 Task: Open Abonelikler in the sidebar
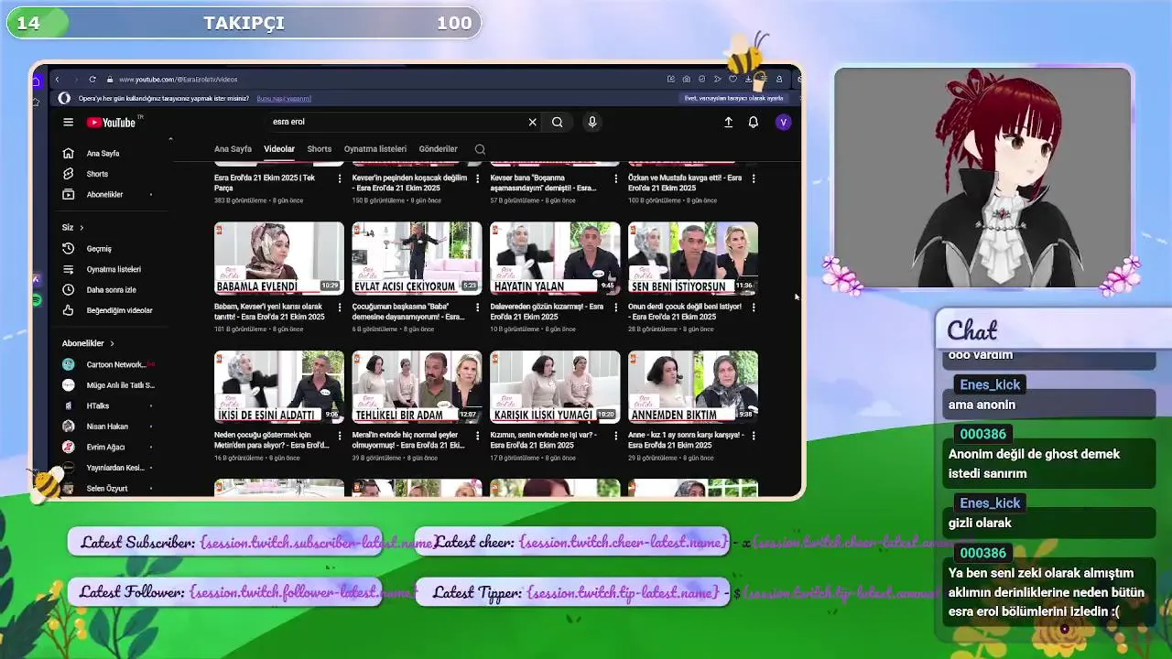[x=104, y=194]
